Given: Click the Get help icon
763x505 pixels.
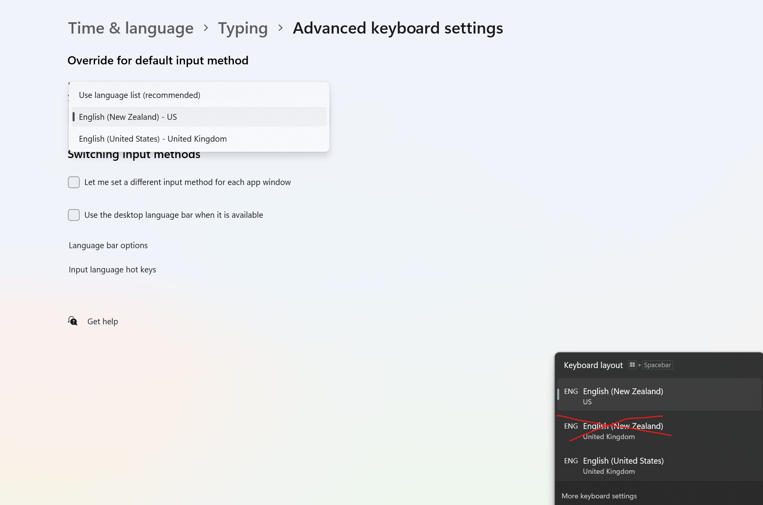Looking at the screenshot, I should point(73,321).
